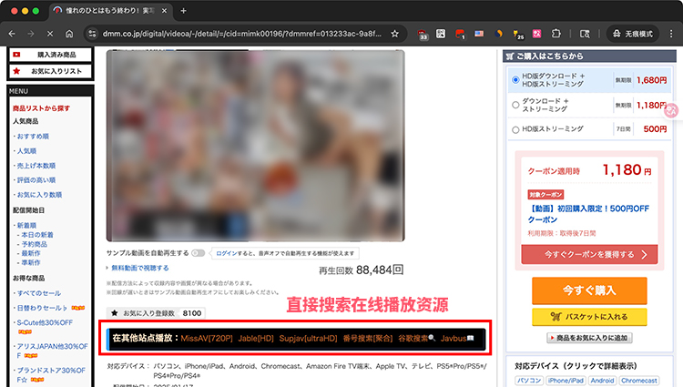The image size is (683, 387).
Task: Sort by おすすめ順 in menu
Action: coord(33,137)
